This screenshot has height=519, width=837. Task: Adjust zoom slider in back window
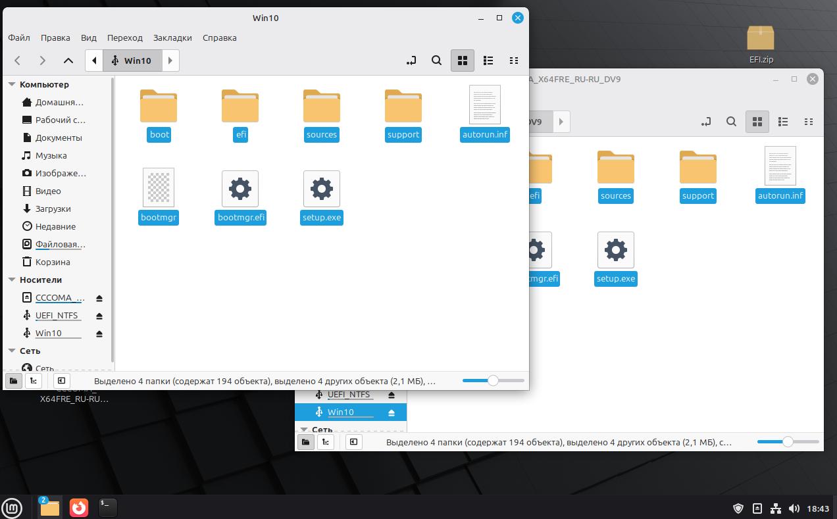[x=788, y=441]
